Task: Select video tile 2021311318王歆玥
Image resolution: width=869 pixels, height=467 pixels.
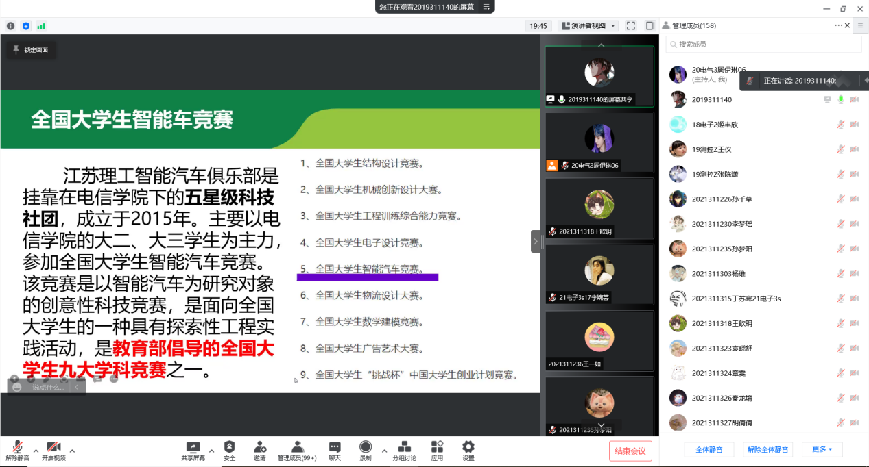Action: click(600, 208)
